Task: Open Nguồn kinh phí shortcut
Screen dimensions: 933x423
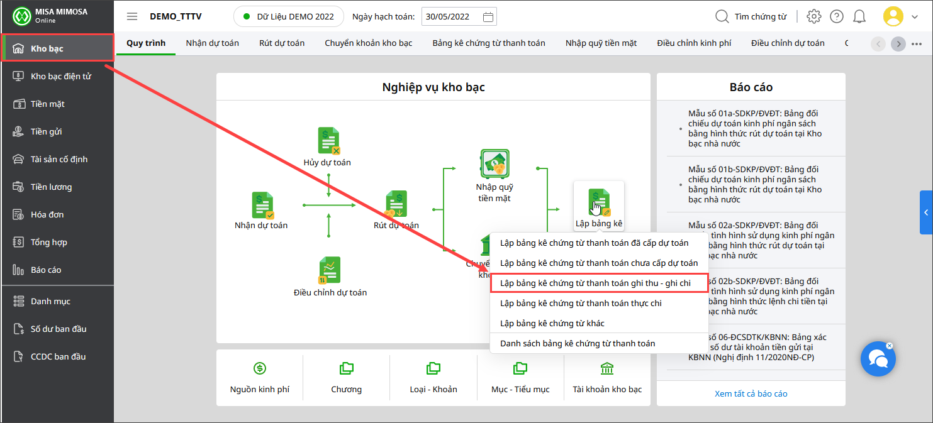Action: click(x=260, y=378)
